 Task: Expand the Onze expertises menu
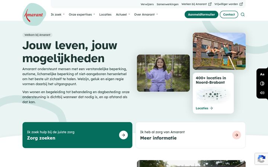click(x=82, y=14)
